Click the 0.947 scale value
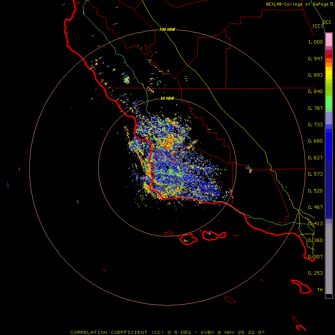The width and height of the screenshot is (335, 335). coord(315,58)
